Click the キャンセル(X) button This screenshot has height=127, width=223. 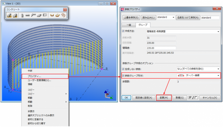[210, 98]
